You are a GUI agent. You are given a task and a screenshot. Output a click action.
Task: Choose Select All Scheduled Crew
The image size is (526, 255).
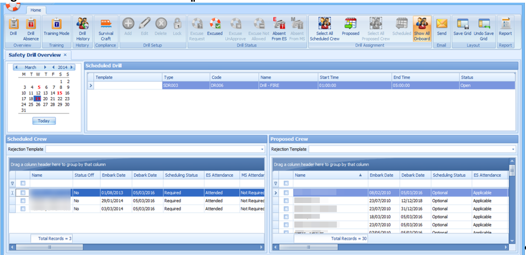pos(325,29)
